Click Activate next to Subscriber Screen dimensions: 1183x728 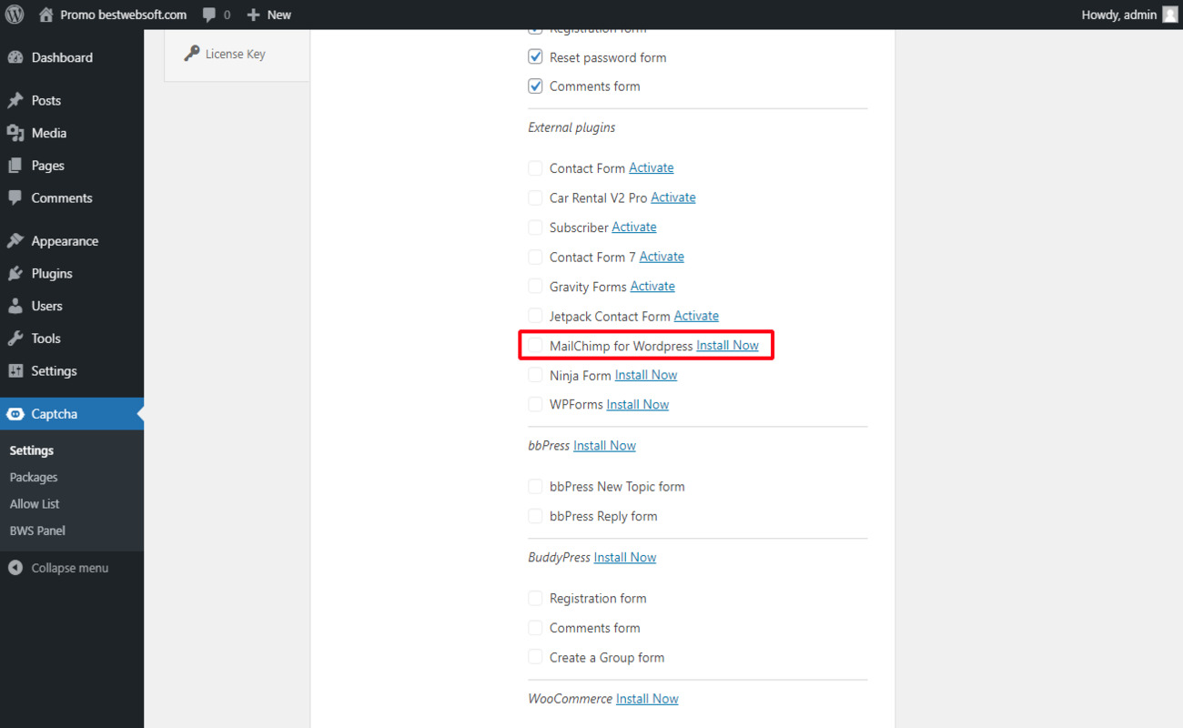point(634,227)
